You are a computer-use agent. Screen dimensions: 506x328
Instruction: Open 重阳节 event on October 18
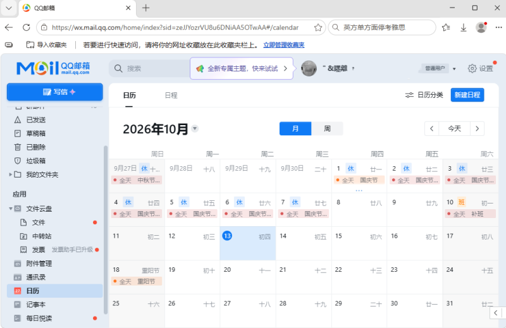point(137,281)
